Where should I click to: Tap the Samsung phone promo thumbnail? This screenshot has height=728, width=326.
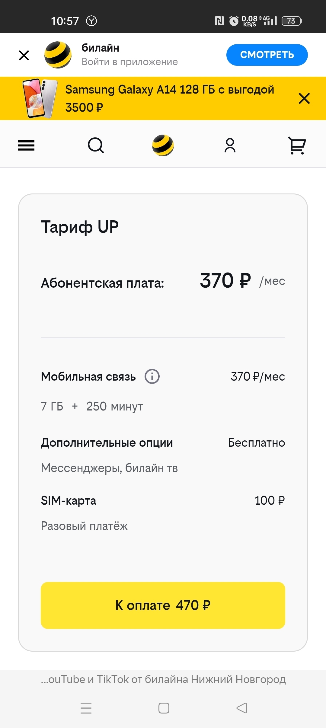tap(40, 98)
